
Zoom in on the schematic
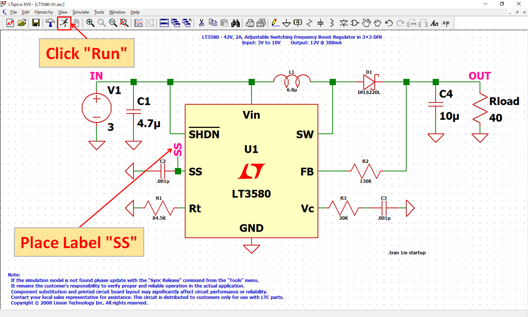pyautogui.click(x=90, y=23)
